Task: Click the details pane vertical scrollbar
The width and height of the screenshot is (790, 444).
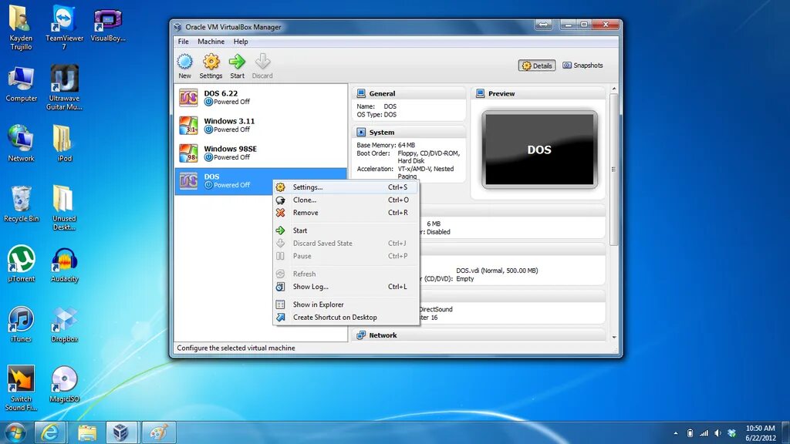Action: [613, 170]
